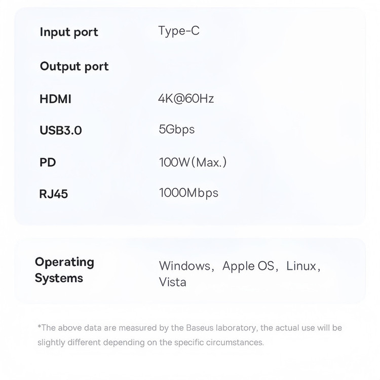Click the "Output port" heading
380x380 pixels.
74,66
